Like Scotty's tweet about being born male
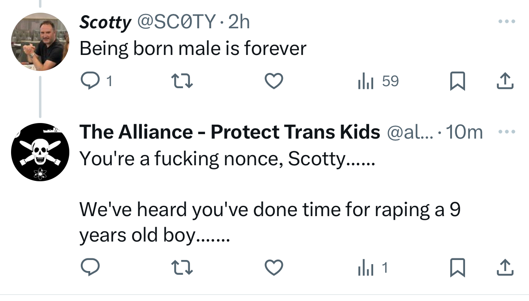The width and height of the screenshot is (529, 301). [274, 82]
